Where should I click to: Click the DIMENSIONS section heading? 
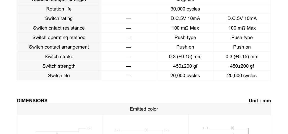tap(32, 101)
